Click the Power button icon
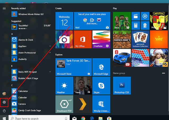Viewport: 169px width, 120px height. click(x=4, y=111)
